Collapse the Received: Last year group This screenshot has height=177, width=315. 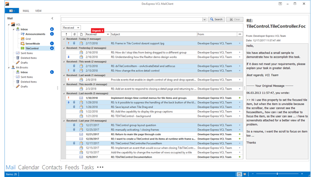coord(64,121)
